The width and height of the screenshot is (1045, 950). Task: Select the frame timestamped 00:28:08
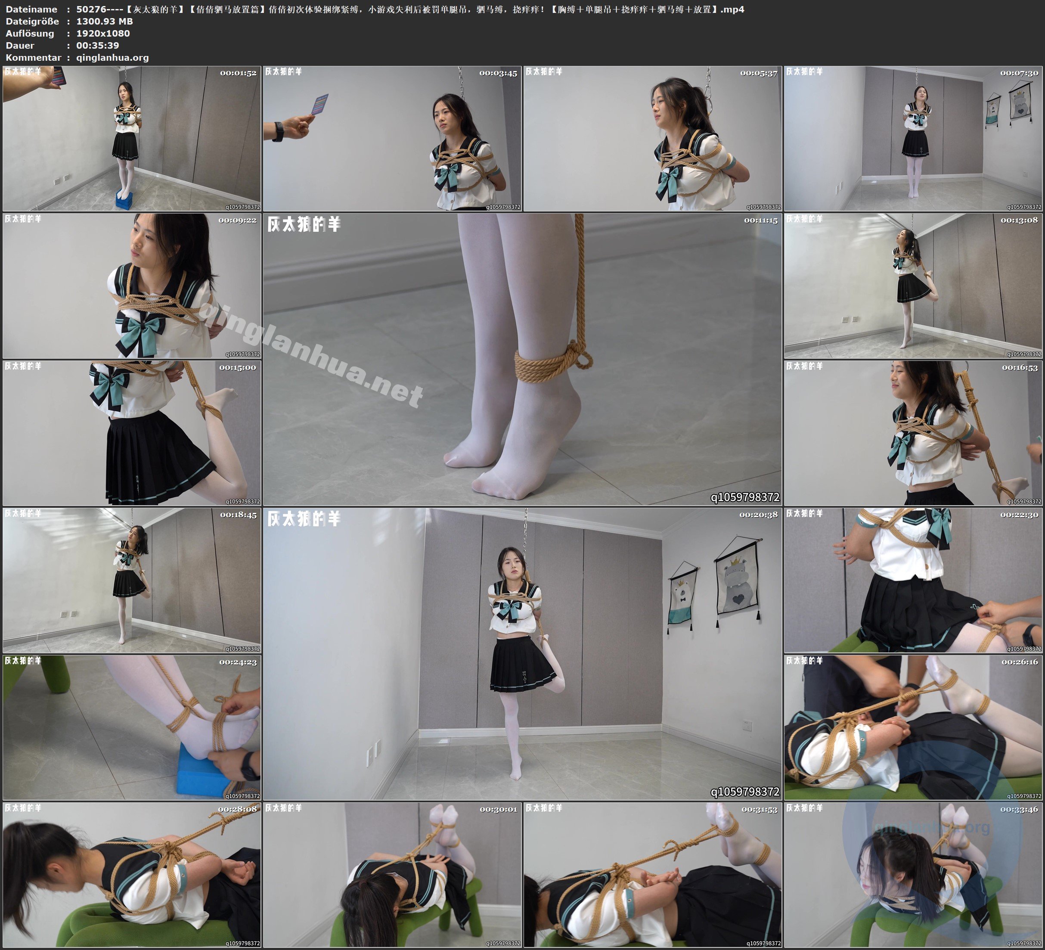[132, 875]
